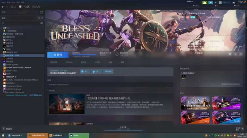Choose thumbs down not recommend button
Viewport: 247px width, 138px height.
click(x=96, y=71)
